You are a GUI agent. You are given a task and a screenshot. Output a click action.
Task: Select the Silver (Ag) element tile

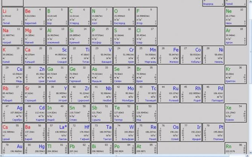[12, 113]
